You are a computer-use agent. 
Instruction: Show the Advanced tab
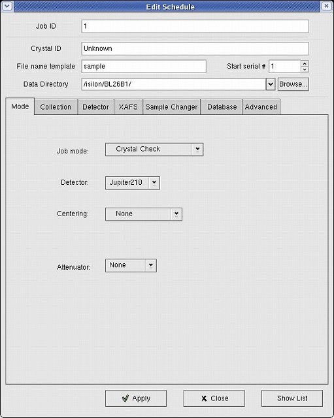[261, 107]
